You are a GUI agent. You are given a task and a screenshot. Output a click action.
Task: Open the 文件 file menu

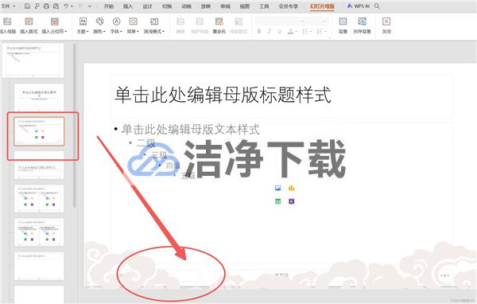pyautogui.click(x=8, y=6)
